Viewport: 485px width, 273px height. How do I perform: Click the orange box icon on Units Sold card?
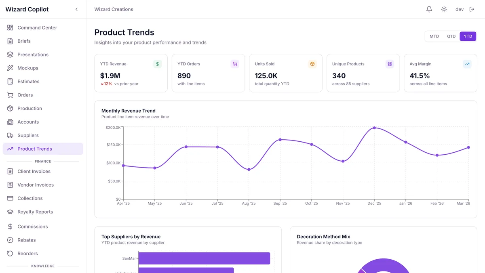click(312, 64)
